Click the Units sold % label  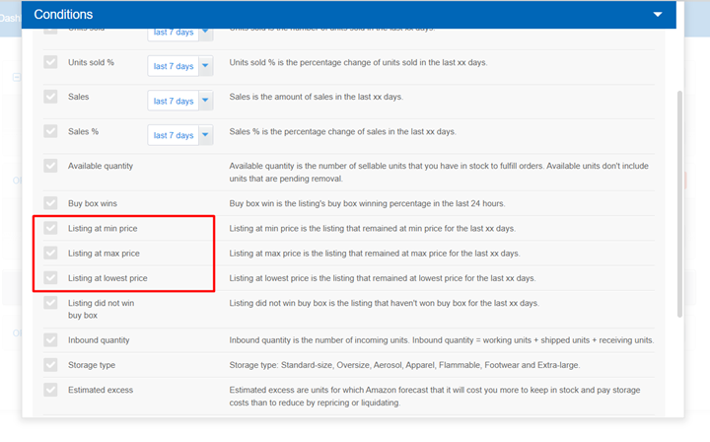point(91,62)
